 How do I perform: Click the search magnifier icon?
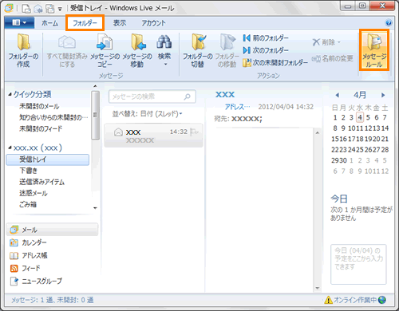[x=188, y=96]
